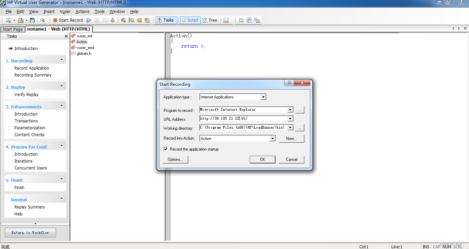Screen dimensions: 469x249
Task: Click the grayed Stop icon
Action: click(x=97, y=20)
